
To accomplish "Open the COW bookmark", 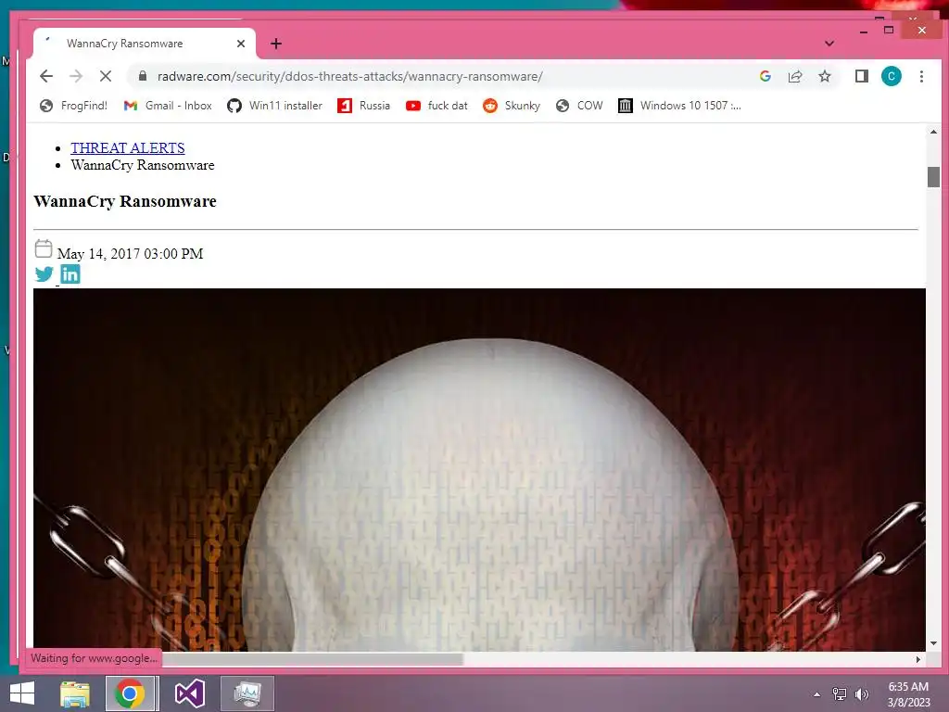I will pos(579,106).
